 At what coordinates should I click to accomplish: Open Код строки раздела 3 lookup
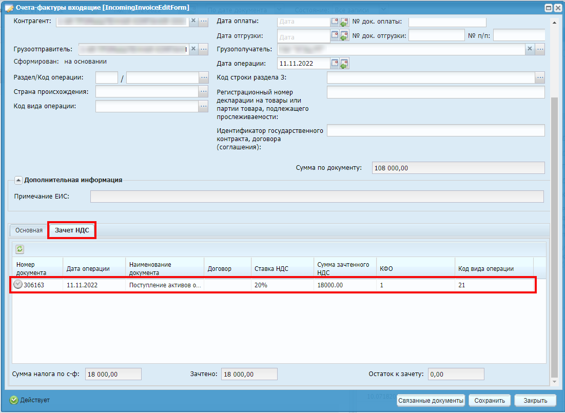pos(539,77)
